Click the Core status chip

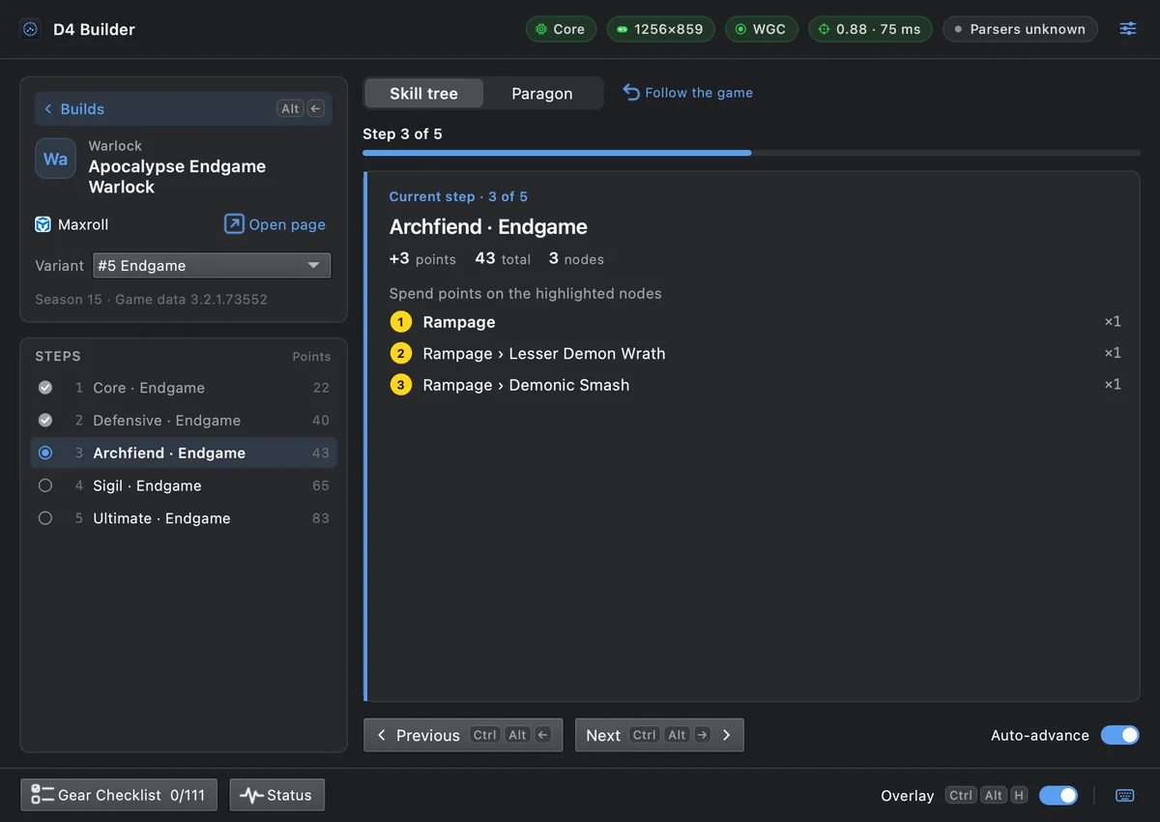click(x=562, y=29)
